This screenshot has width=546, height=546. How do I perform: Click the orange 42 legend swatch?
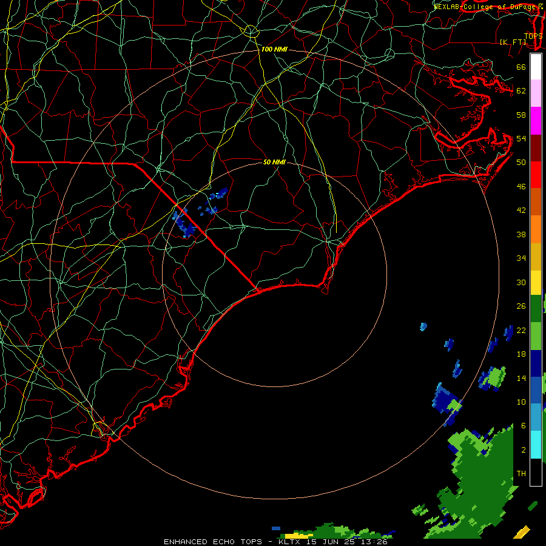coord(536,229)
